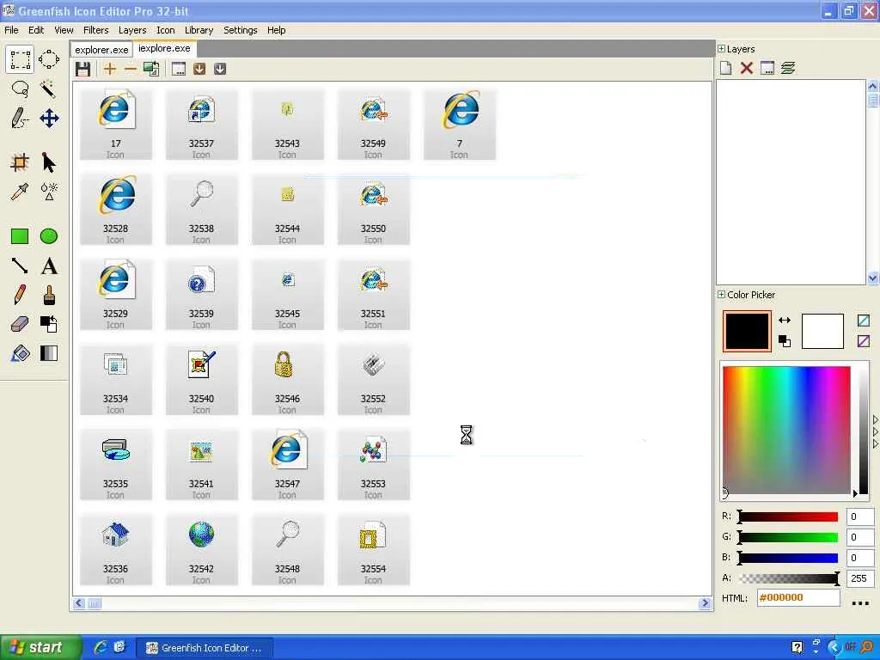
Task: Select the Paint Bucket tool
Action: pyautogui.click(x=20, y=353)
